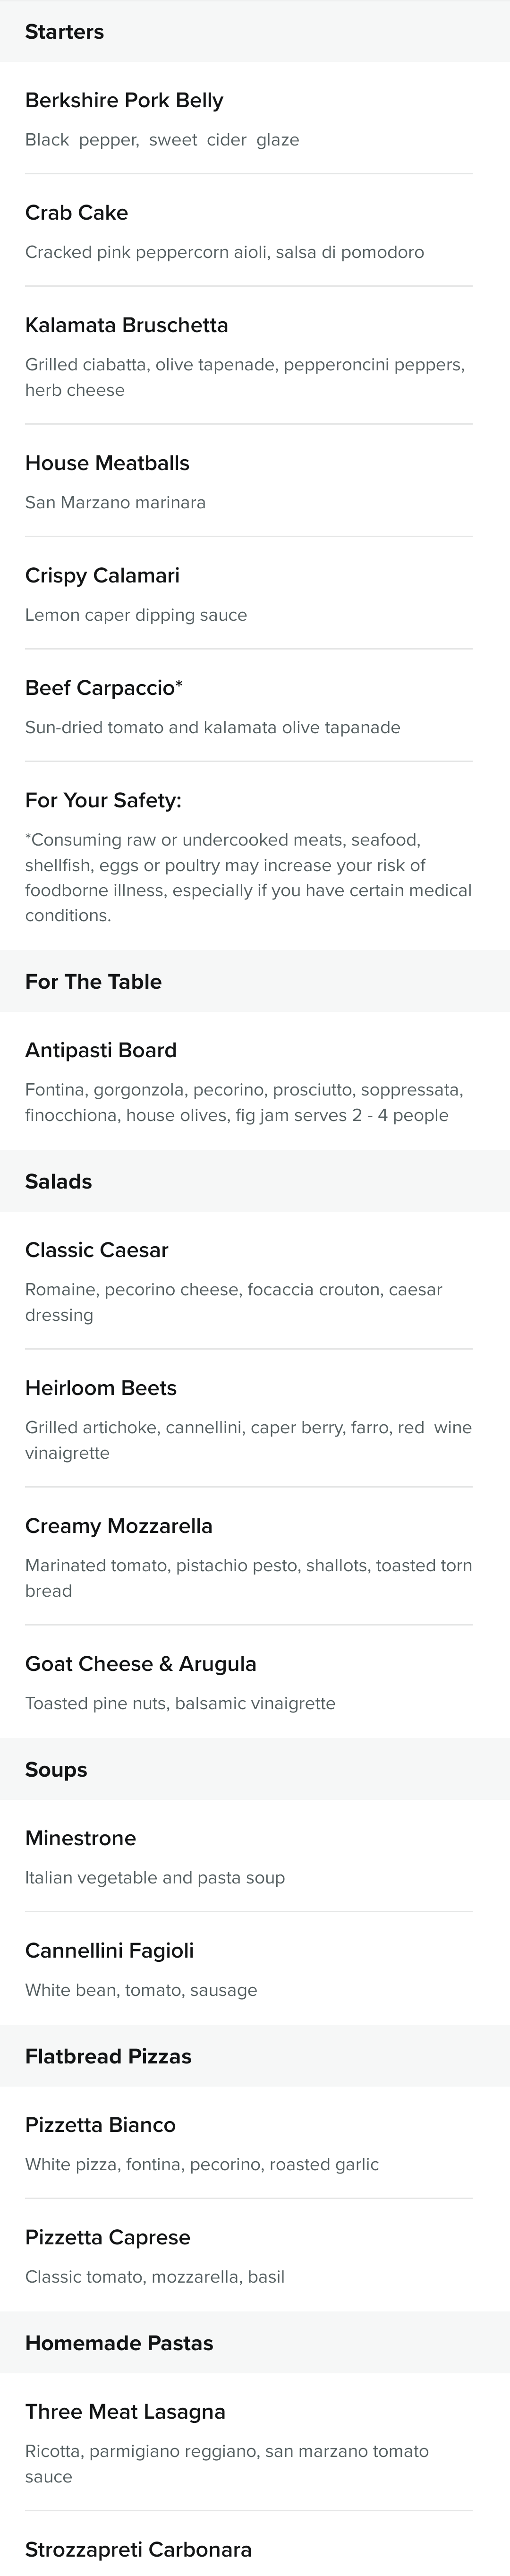510x2576 pixels.
Task: Choose the Classic Caesar salad
Action: (255, 1280)
